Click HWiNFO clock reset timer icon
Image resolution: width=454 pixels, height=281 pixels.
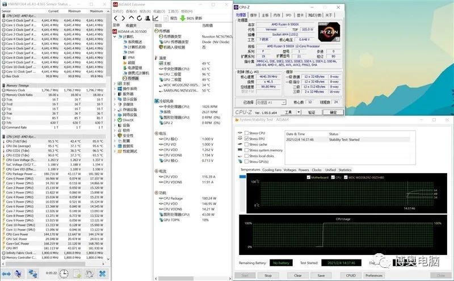64,274
